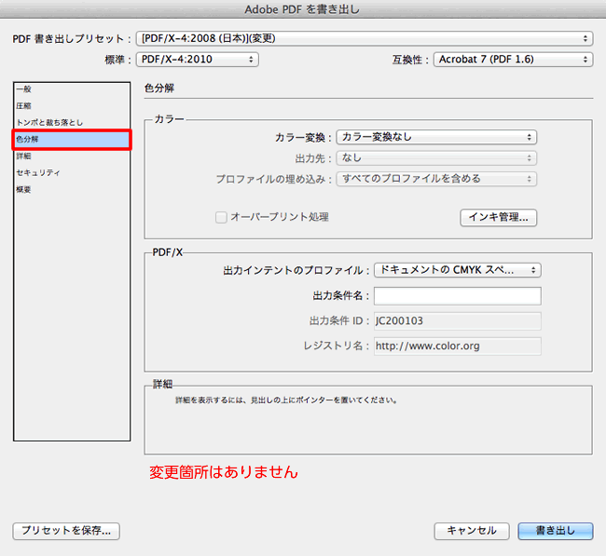Open the PDF書き出しプリセット dropdown
The width and height of the screenshot is (606, 556).
[365, 38]
